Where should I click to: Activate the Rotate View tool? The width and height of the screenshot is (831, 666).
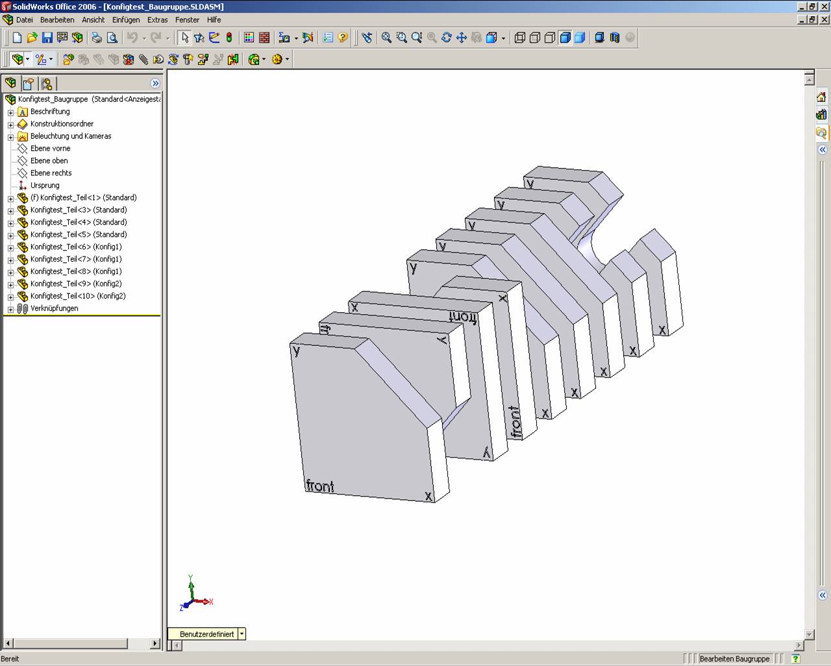point(447,38)
